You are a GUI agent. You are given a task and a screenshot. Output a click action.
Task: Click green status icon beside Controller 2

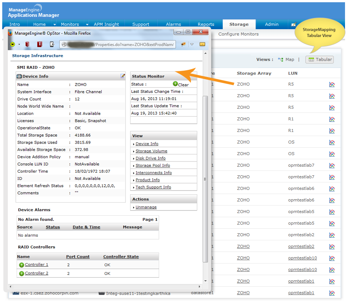22,274
